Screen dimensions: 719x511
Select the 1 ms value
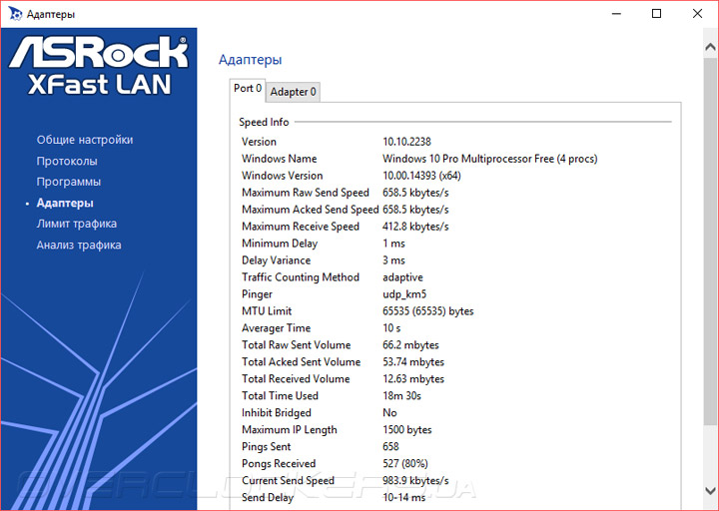tap(393, 244)
